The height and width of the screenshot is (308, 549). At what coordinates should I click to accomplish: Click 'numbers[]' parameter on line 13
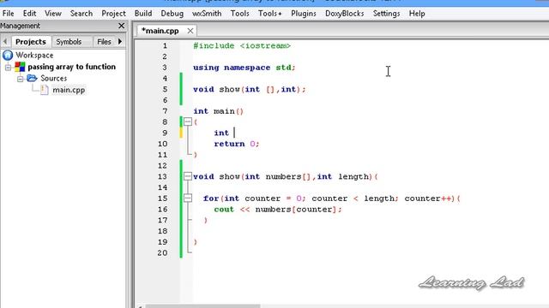coord(288,176)
